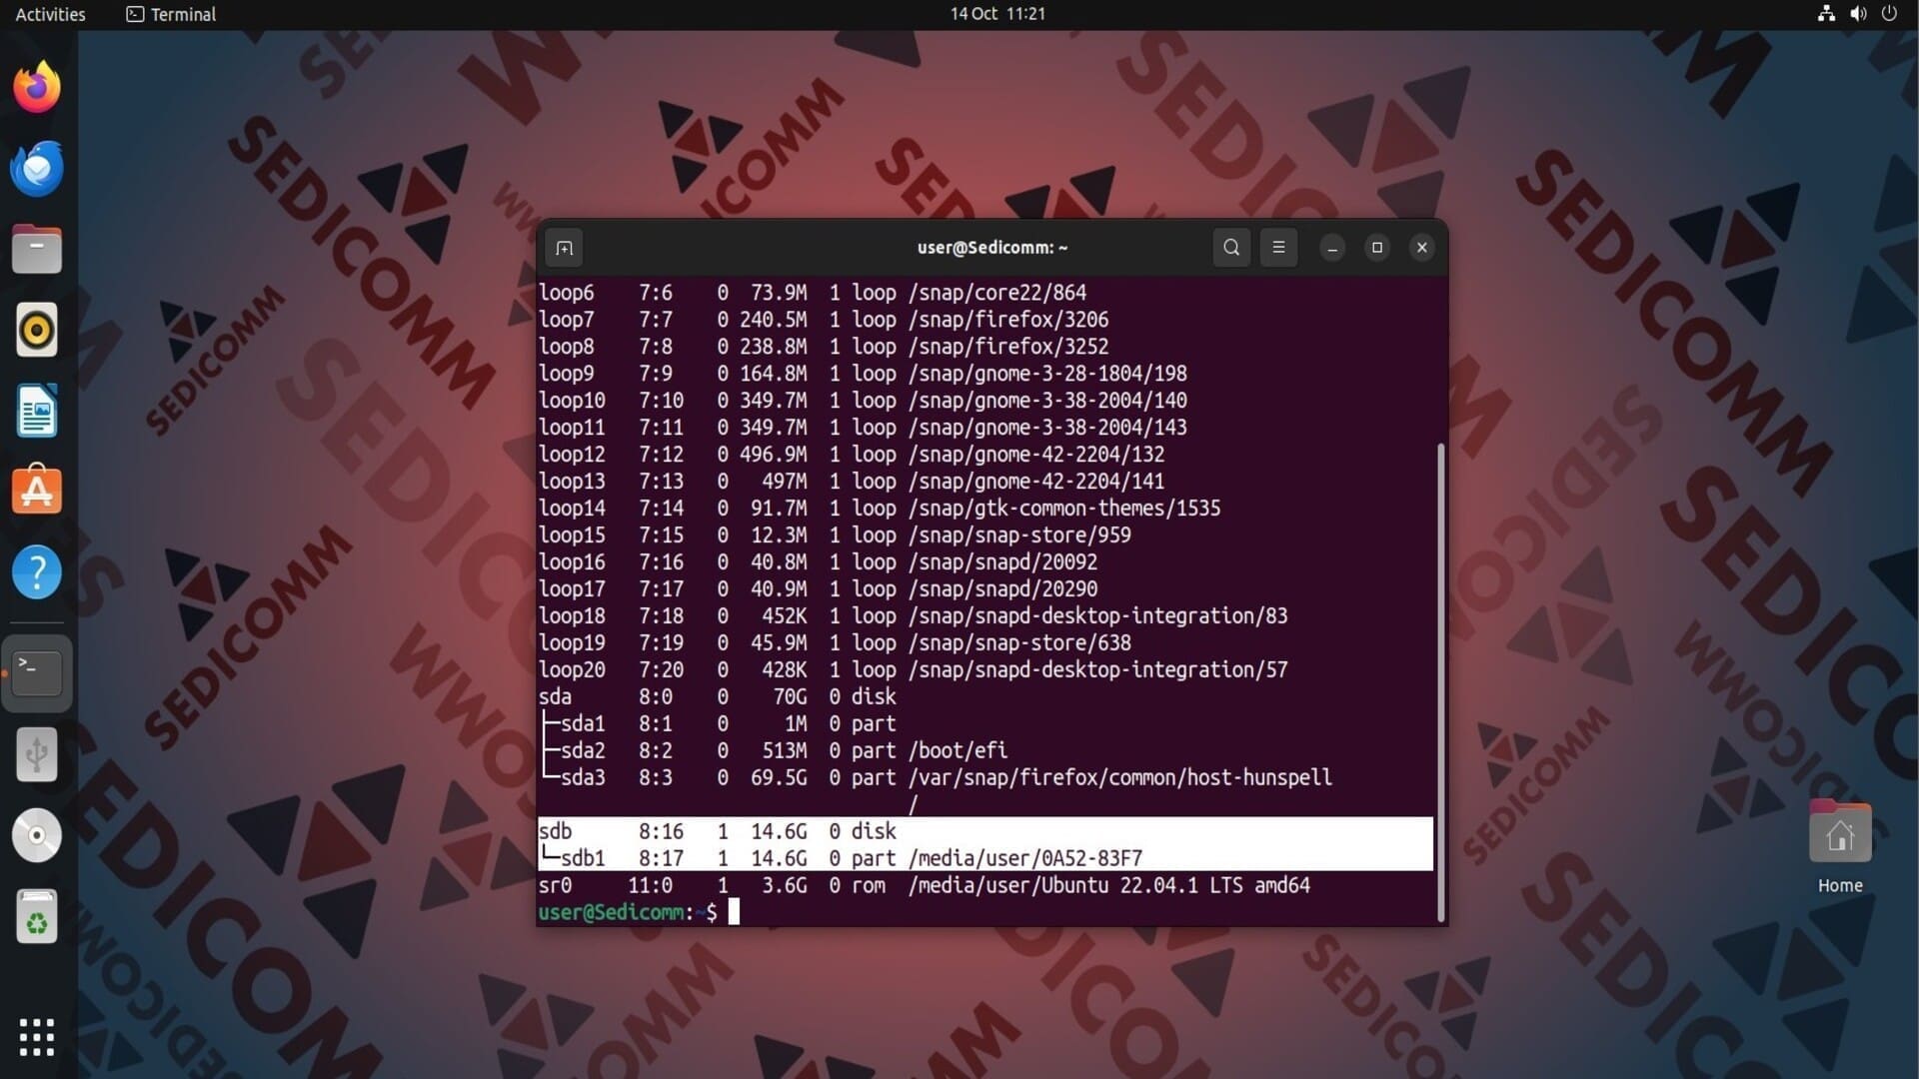Viewport: 1919px width, 1079px height.
Task: Click the sda3 69.5G part row
Action: tap(936, 777)
